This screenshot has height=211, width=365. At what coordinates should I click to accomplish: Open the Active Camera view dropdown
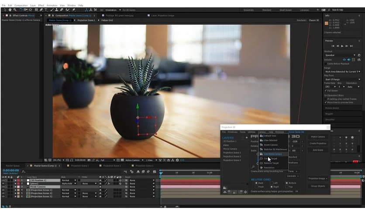coord(134,160)
